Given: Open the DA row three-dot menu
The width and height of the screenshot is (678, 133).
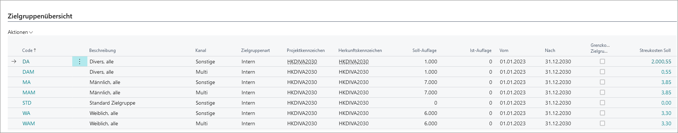Looking at the screenshot, I should (80, 62).
